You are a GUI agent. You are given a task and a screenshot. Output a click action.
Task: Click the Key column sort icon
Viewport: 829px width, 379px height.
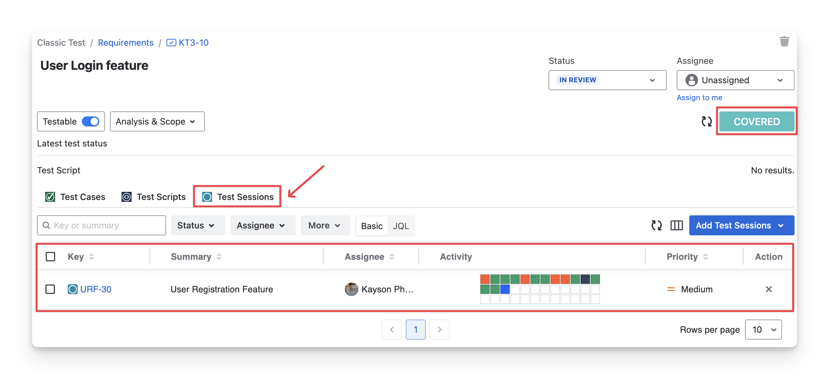(x=91, y=257)
